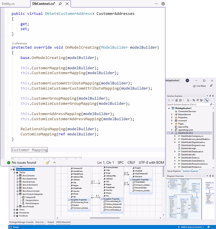Toggle the Preview Selected Items tree icon
The height and width of the screenshot is (229, 216).
(207, 100)
